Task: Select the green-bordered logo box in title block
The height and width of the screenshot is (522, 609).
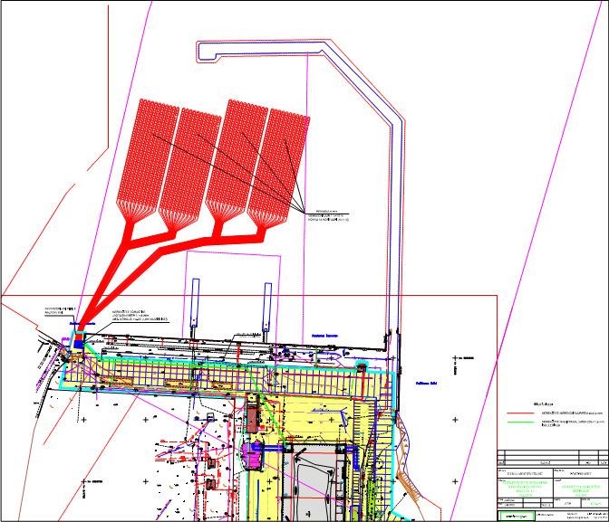Action: coord(517,516)
